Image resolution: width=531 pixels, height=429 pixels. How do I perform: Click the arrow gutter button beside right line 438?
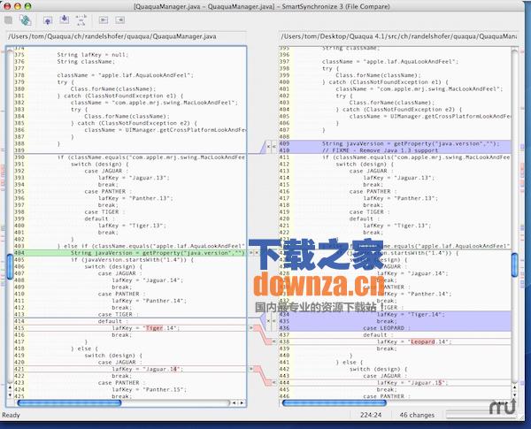(274, 341)
